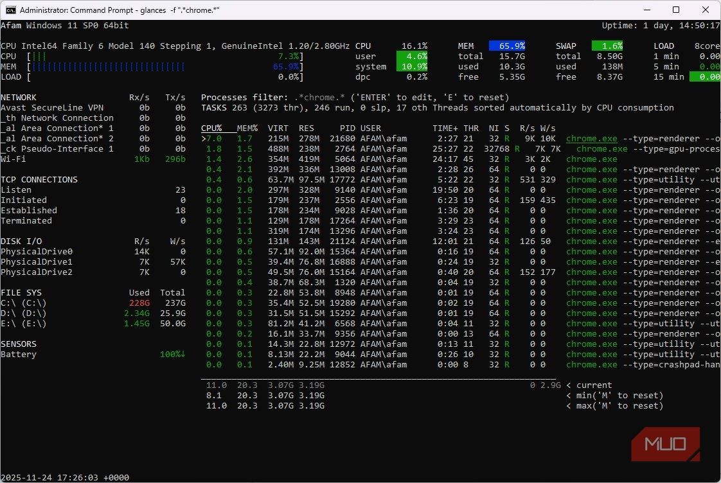
Task: Select the process row with PID 9140
Action: [461, 190]
